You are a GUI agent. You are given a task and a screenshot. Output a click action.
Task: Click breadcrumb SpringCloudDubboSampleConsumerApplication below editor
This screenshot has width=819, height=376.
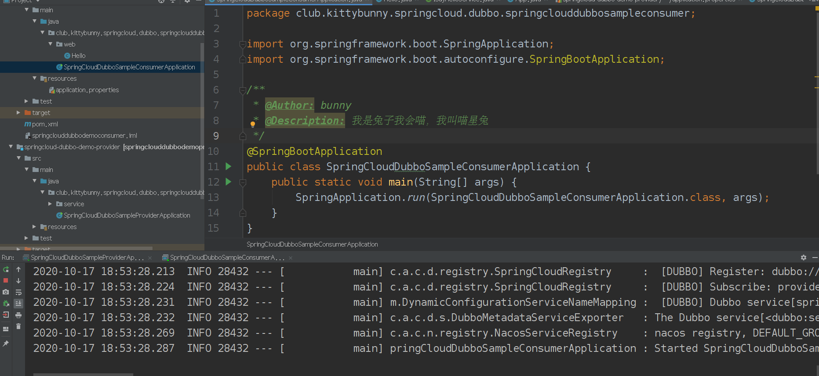click(312, 244)
